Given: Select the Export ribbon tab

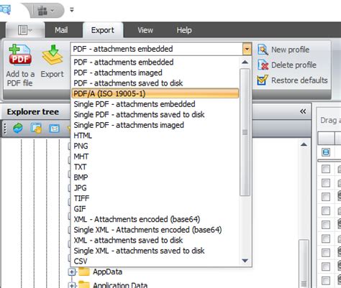Looking at the screenshot, I should tap(103, 30).
